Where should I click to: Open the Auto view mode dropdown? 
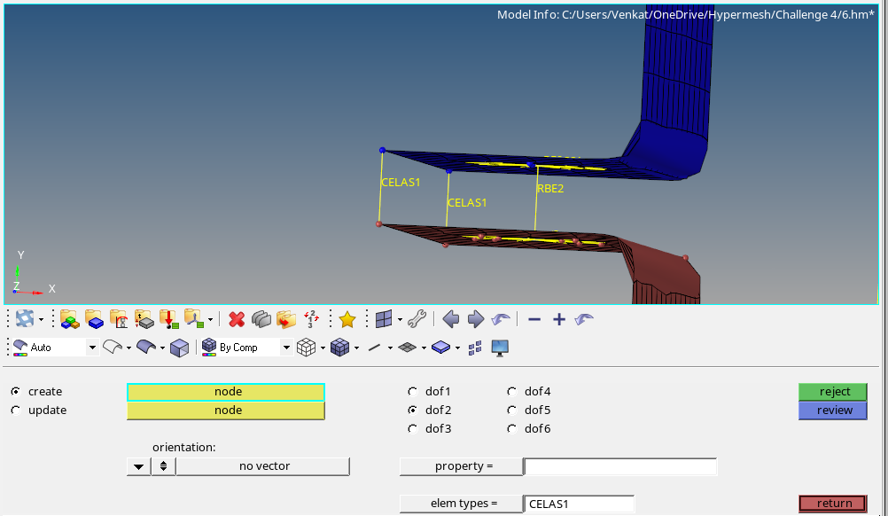coord(92,347)
